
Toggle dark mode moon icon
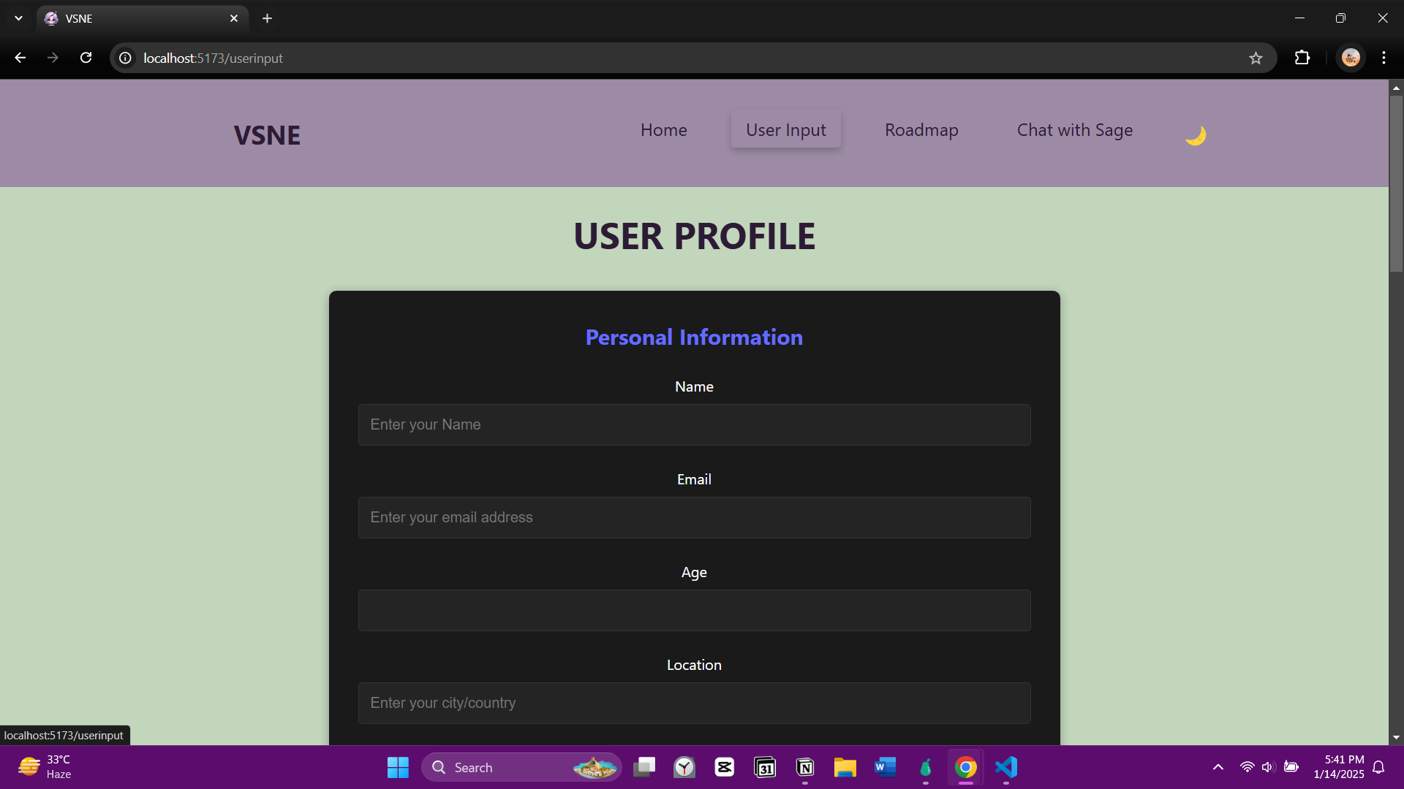click(x=1196, y=135)
